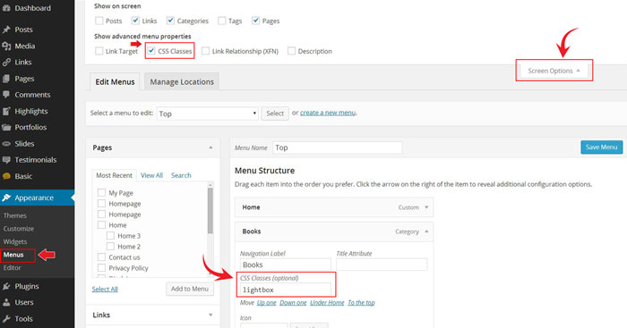Collapse the Pages metabox arrow

[x=210, y=147]
